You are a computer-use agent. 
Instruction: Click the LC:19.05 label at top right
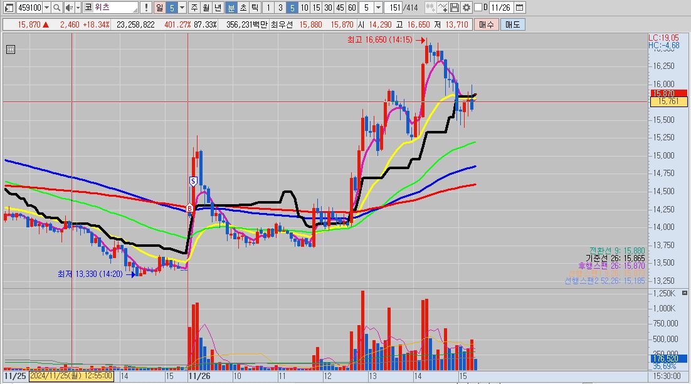(663, 38)
